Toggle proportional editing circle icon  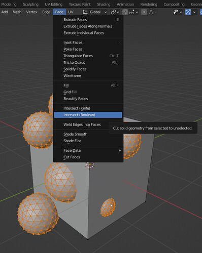click(144, 12)
